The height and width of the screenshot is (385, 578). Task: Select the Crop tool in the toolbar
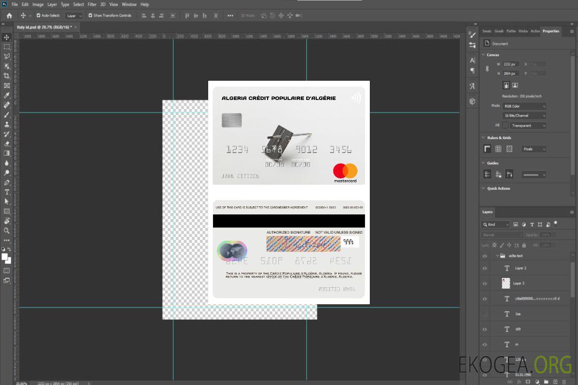pos(7,76)
